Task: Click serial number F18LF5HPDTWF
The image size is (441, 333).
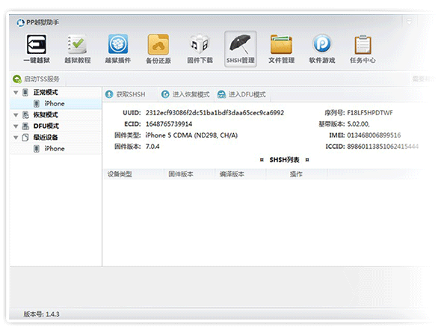Action: tap(370, 113)
